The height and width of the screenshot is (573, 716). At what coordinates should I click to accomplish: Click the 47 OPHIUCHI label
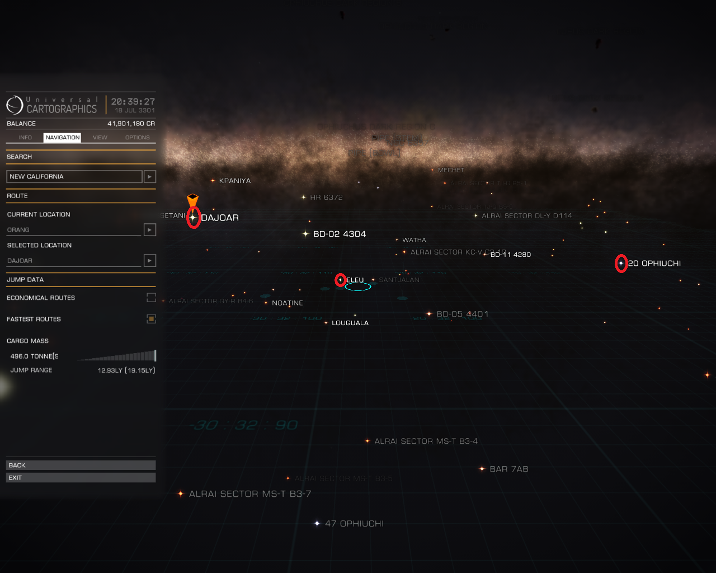click(355, 524)
